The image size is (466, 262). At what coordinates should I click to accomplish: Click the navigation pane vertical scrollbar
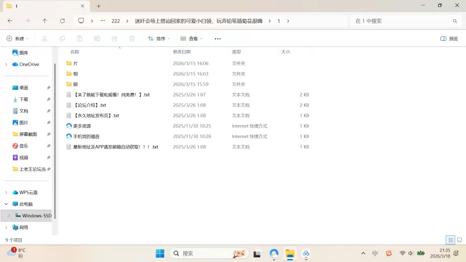point(55,140)
